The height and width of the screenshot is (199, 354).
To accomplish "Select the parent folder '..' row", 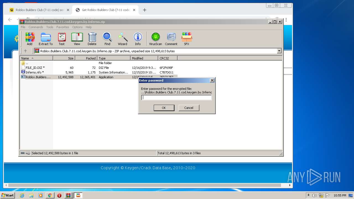I will pos(99,63).
